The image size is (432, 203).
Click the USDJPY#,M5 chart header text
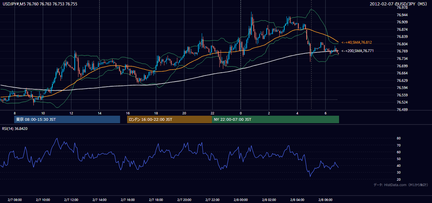pos(40,4)
